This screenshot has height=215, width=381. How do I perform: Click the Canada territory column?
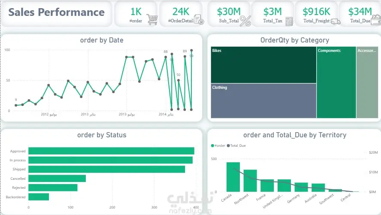click(x=233, y=177)
